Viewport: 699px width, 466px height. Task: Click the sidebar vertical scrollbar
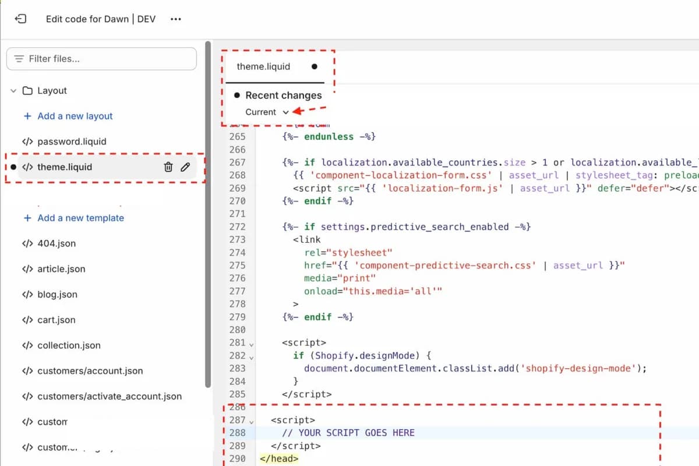pos(209,214)
